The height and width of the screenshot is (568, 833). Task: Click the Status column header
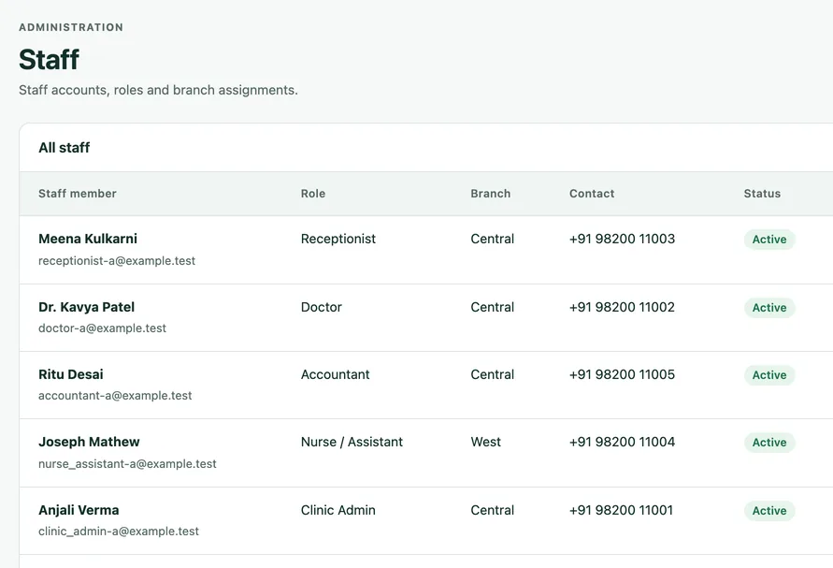[x=762, y=194]
